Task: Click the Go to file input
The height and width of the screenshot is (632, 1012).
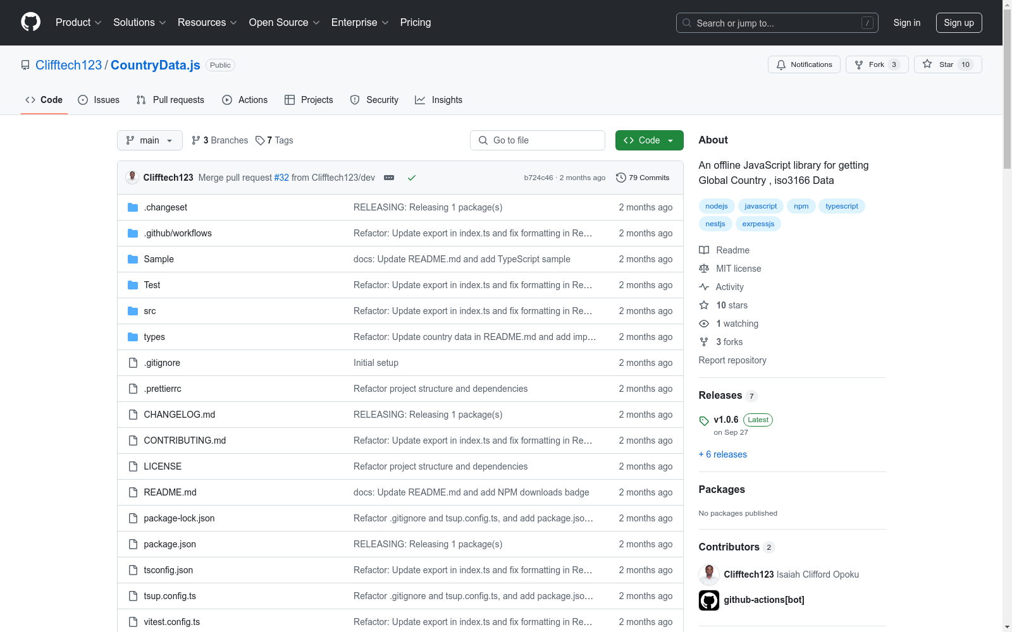Action: coord(538,140)
